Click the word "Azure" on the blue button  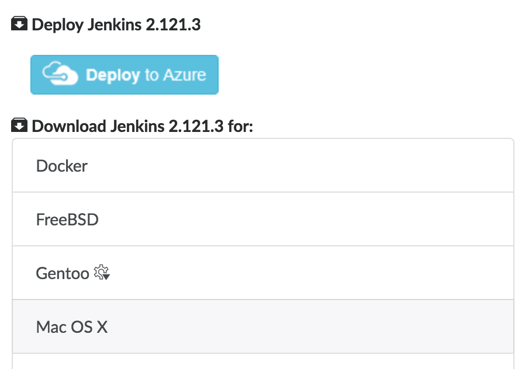(x=184, y=75)
